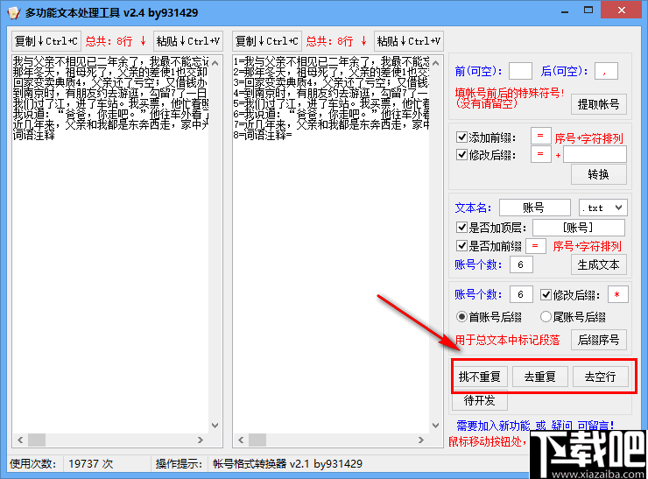Viewport: 648px width, 479px height.
Task: Click the right pane 复制 Ctrl+C button
Action: (x=267, y=41)
